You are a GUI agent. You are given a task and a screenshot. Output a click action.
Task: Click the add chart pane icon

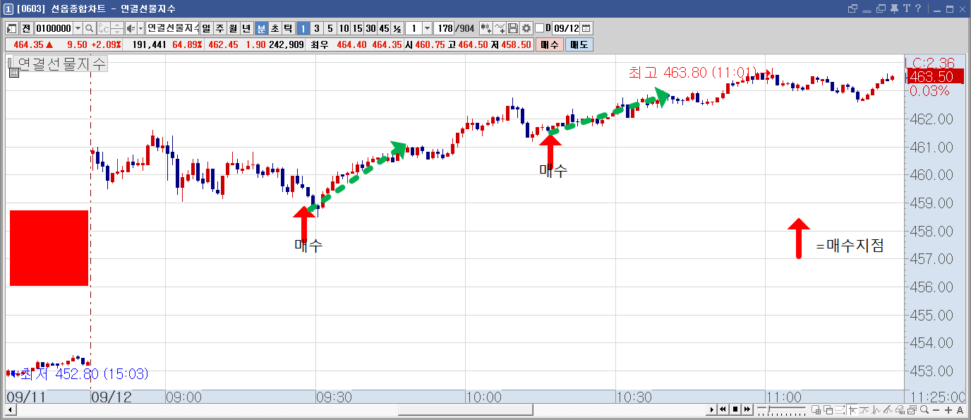pos(816,409)
